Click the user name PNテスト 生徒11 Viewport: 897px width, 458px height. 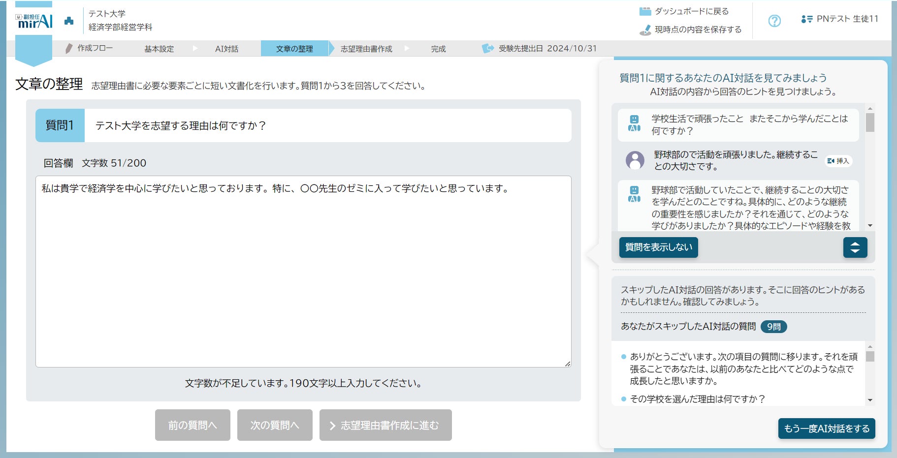847,19
